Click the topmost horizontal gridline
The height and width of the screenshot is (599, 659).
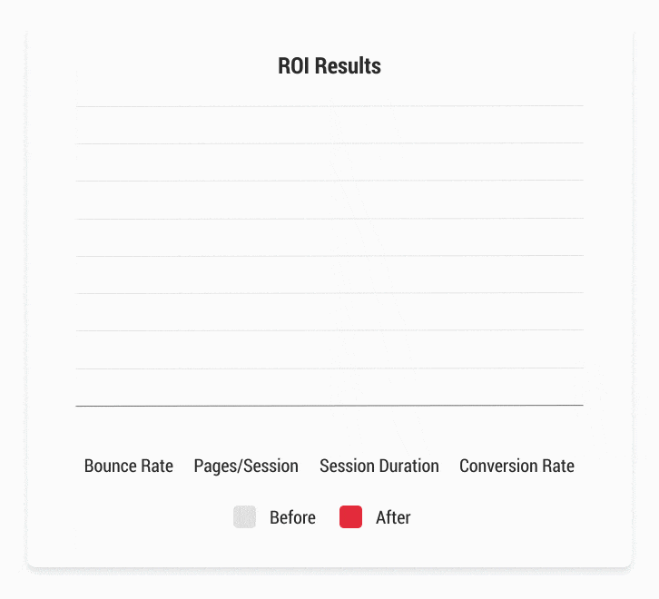point(329,106)
